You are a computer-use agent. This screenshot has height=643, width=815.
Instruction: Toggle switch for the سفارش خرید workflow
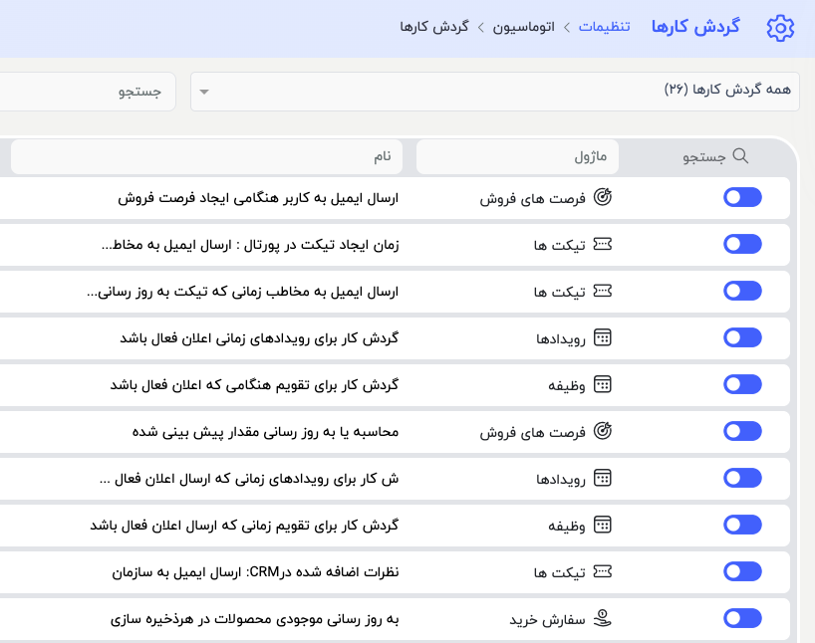click(742, 619)
